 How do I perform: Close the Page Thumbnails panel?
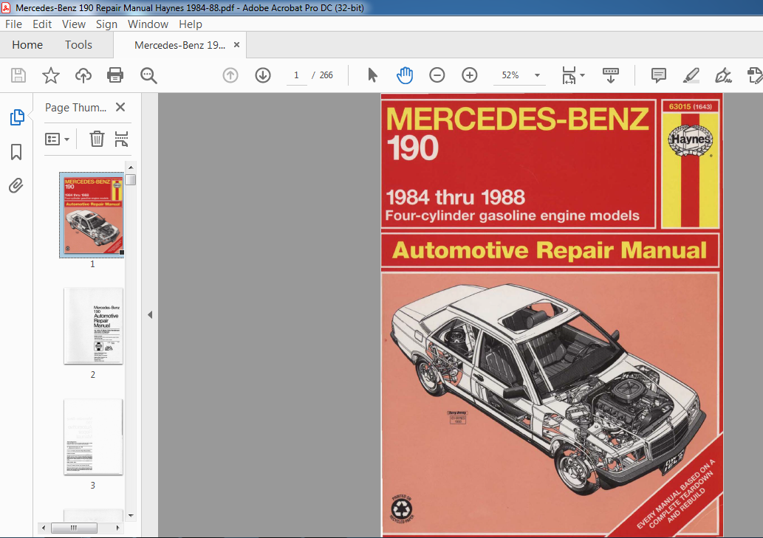point(120,107)
